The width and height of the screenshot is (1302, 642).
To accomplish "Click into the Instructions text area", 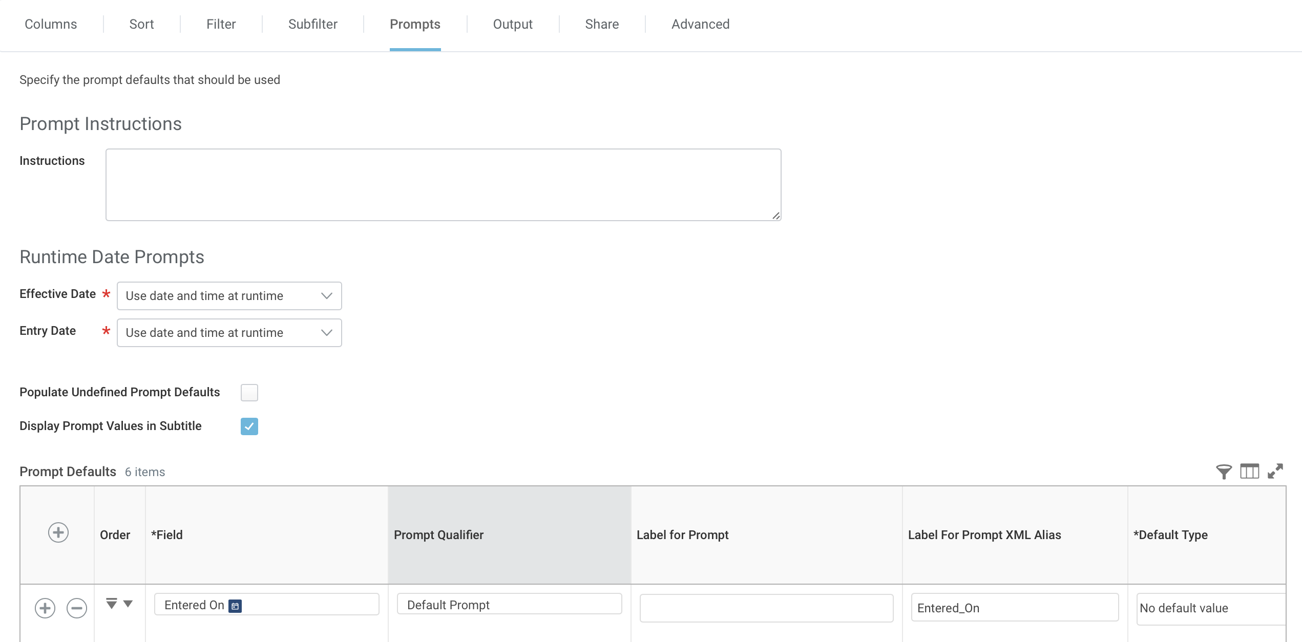I will point(443,185).
